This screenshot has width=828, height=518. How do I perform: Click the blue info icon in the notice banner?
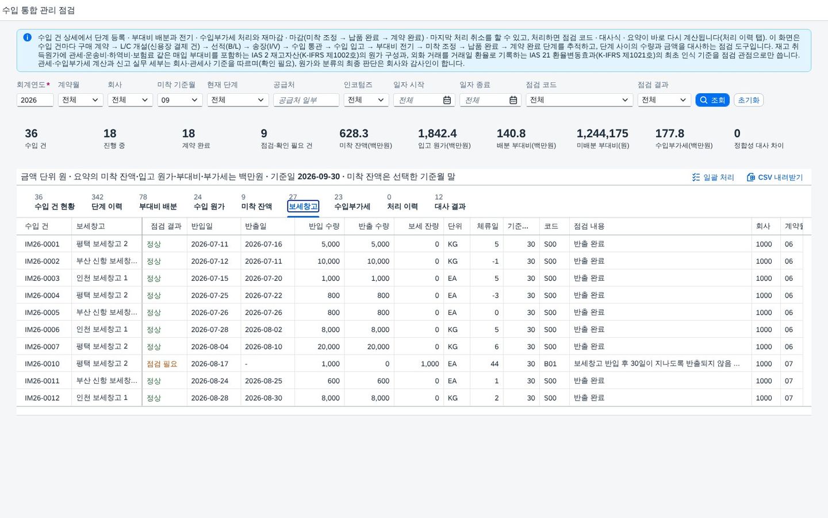(27, 37)
